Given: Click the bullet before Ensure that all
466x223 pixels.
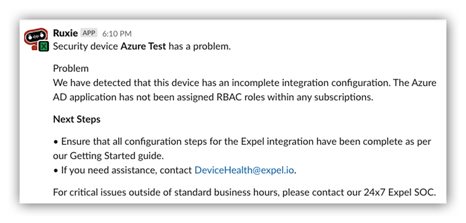Looking at the screenshot, I should [x=56, y=142].
